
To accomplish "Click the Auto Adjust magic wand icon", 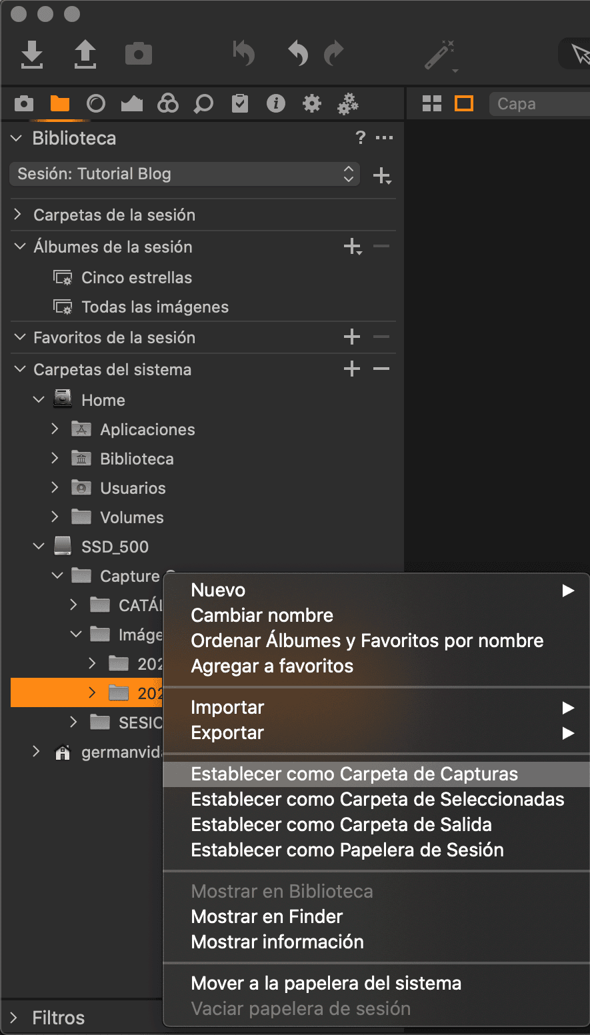I will [x=439, y=55].
